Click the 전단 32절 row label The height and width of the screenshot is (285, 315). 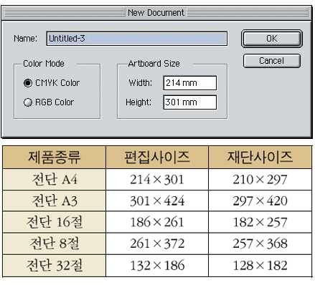55,266
